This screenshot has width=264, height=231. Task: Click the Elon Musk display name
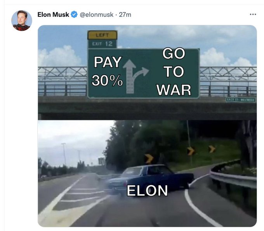[x=53, y=15]
